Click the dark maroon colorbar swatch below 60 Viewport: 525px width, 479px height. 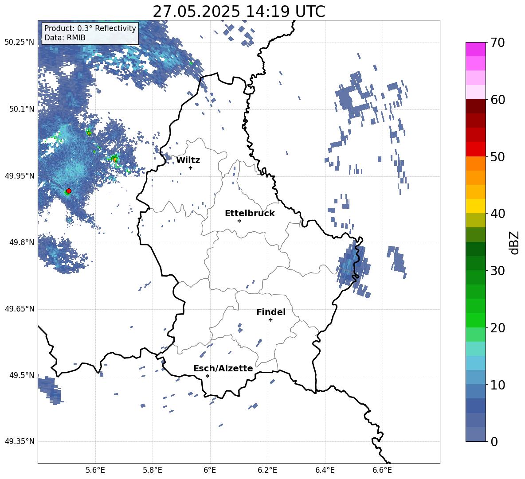(475, 106)
